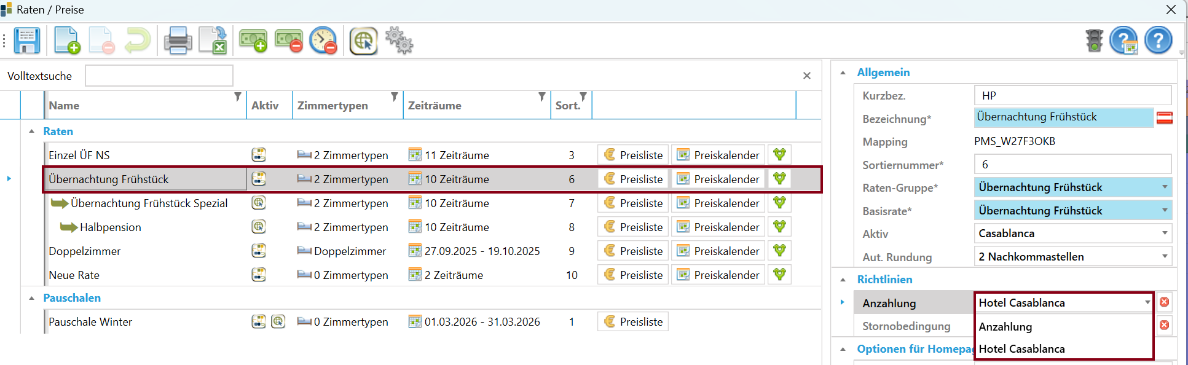The height and width of the screenshot is (365, 1188).
Task: Open the Aktiv dropdown showing Casablanca
Action: coord(1164,234)
